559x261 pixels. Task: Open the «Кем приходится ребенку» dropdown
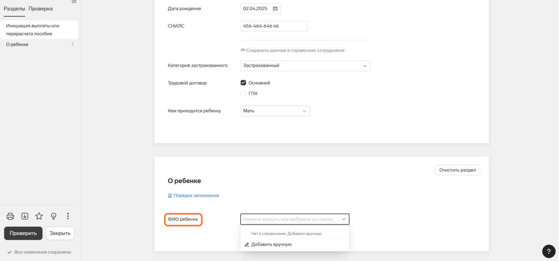304,111
